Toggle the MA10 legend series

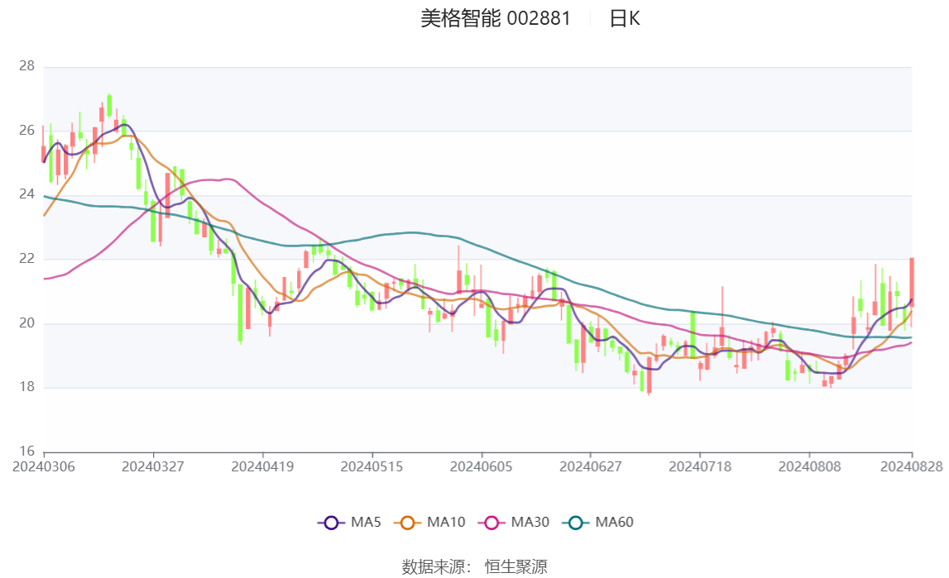pos(429,523)
